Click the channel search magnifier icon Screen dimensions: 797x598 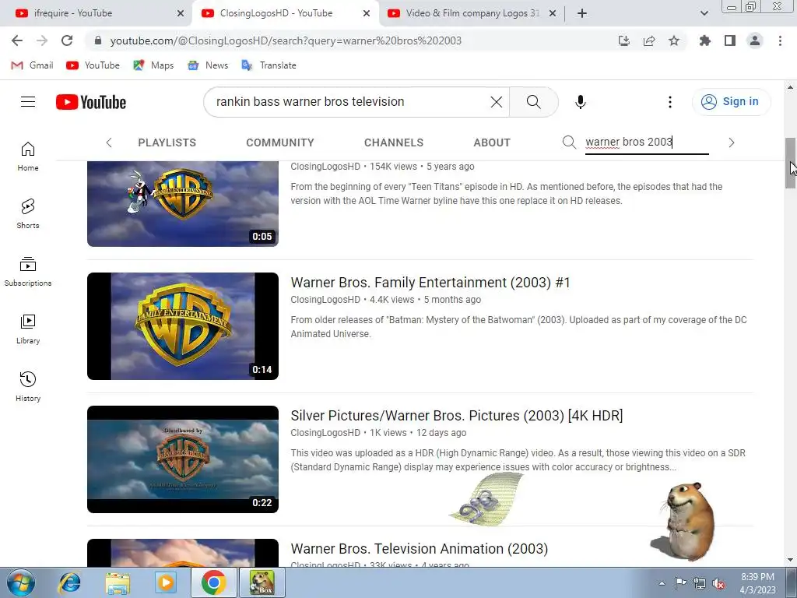[569, 142]
